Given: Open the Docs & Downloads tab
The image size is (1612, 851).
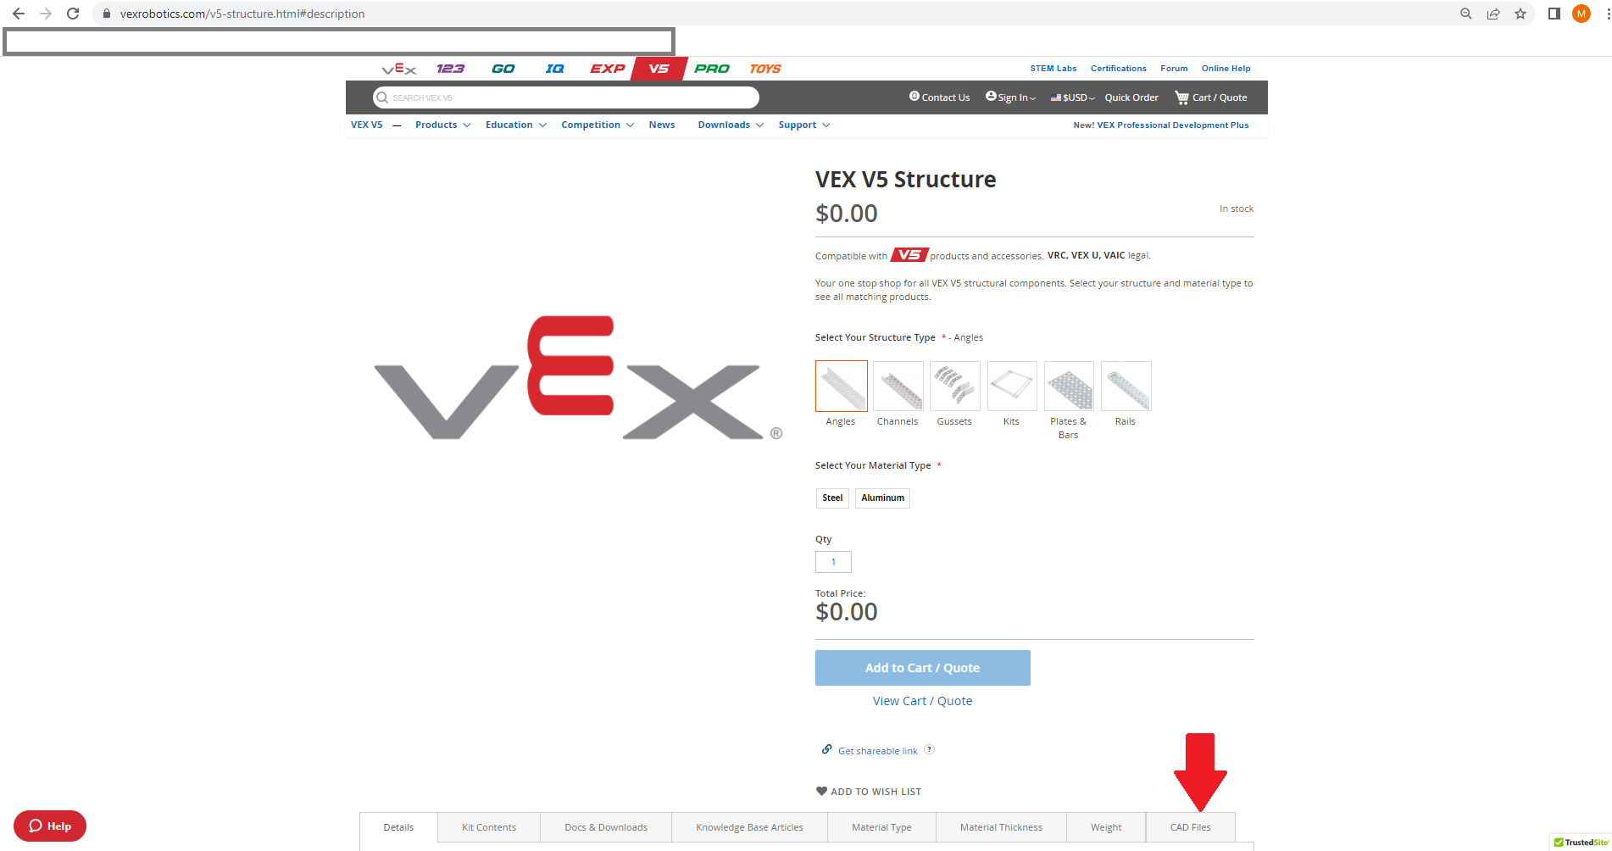Looking at the screenshot, I should coord(606,827).
